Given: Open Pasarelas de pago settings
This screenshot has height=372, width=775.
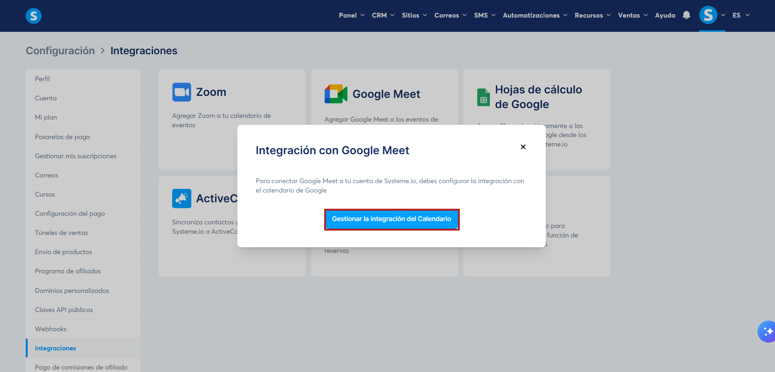Looking at the screenshot, I should click(83, 137).
